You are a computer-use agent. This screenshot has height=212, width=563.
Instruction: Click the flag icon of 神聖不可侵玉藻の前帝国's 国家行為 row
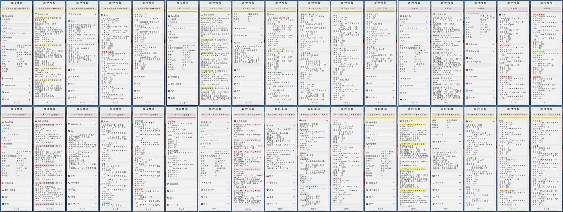coord(3,79)
